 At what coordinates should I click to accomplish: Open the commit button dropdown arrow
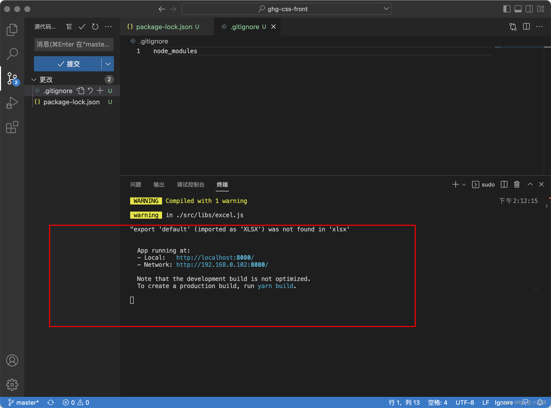tap(108, 64)
